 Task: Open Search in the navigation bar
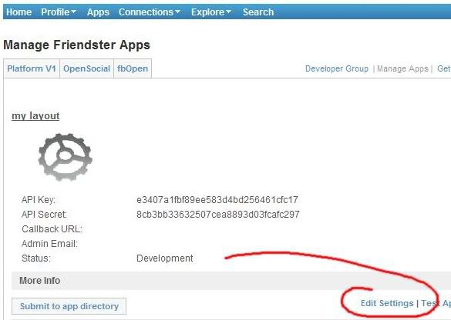point(258,12)
